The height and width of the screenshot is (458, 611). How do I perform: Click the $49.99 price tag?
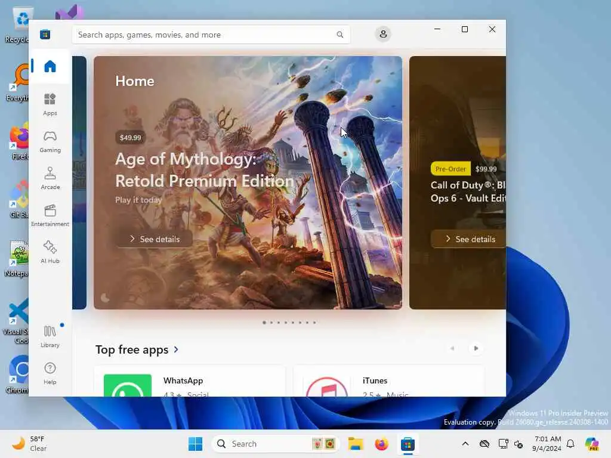tap(130, 138)
